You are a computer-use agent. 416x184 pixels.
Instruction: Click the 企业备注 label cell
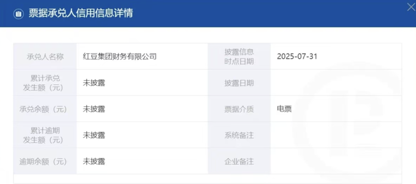[239, 161]
